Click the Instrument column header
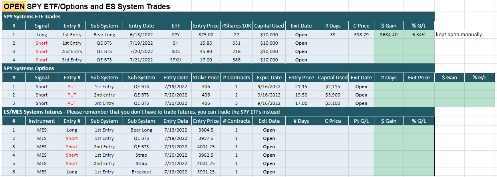Image resolution: width=497 pixels, height=177 pixels. (x=42, y=121)
